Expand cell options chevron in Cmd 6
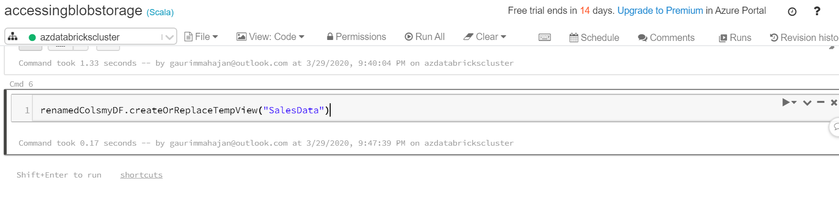839x208 pixels. click(807, 102)
